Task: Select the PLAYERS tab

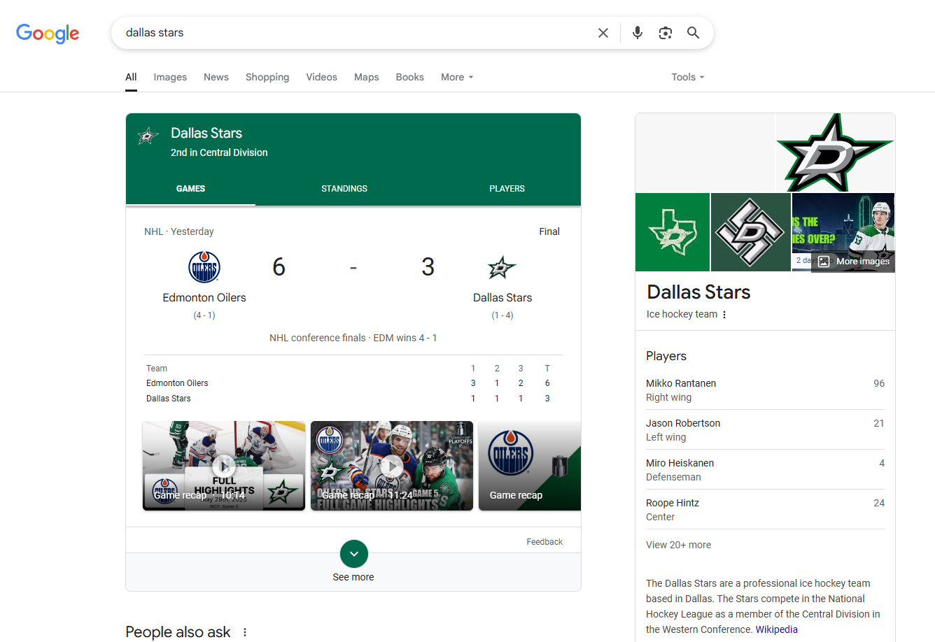Action: 507,189
